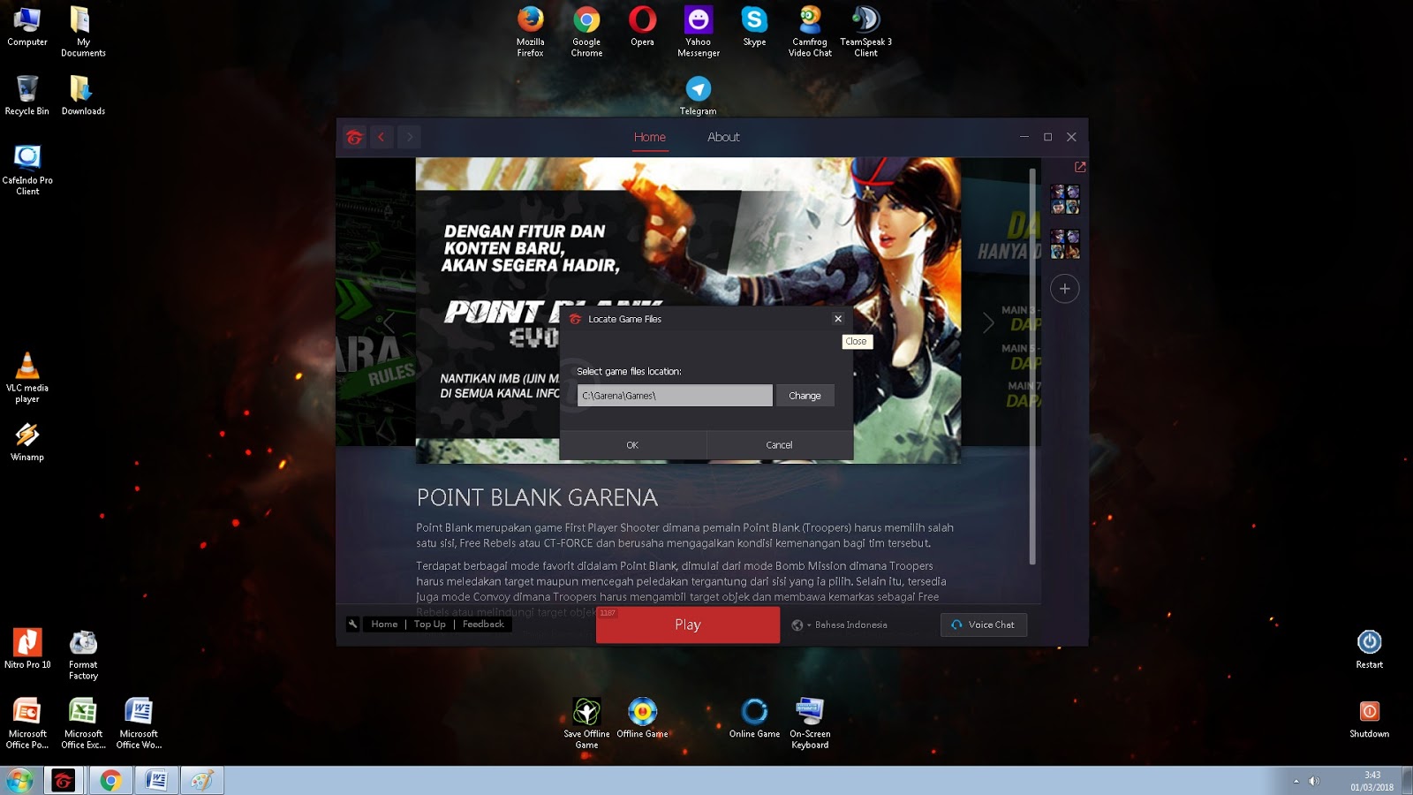1413x795 pixels.
Task: Open the Online Game shortcut
Action: [754, 717]
